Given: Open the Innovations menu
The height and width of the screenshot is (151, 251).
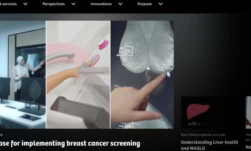Looking at the screenshot, I should (101, 4).
